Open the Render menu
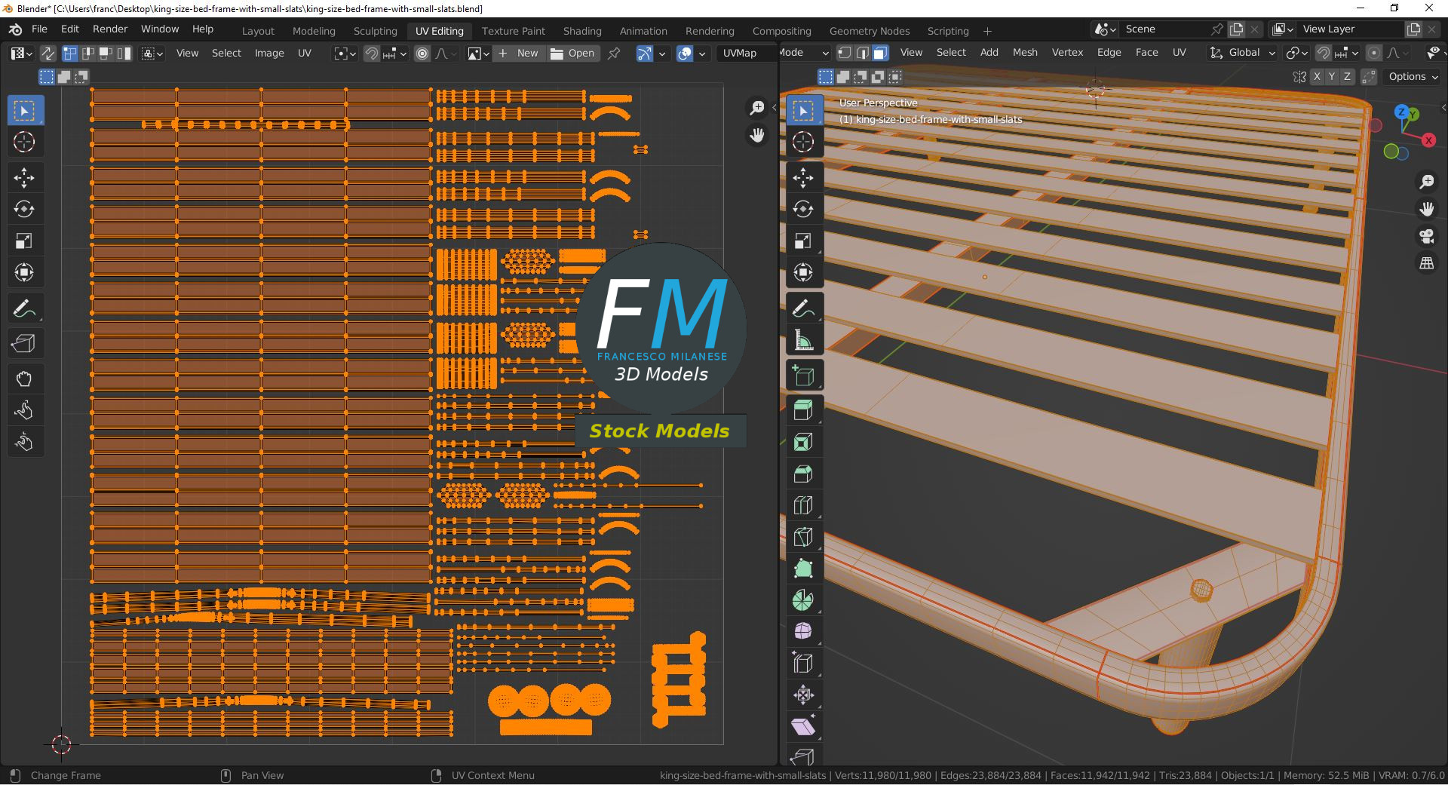Screen dimensions: 1448x785 [x=110, y=29]
